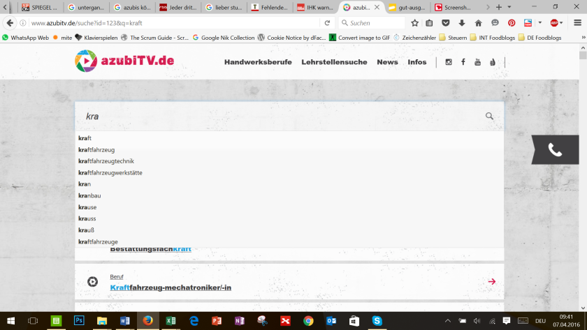Click the thumbs-up icon in site header

(492, 62)
